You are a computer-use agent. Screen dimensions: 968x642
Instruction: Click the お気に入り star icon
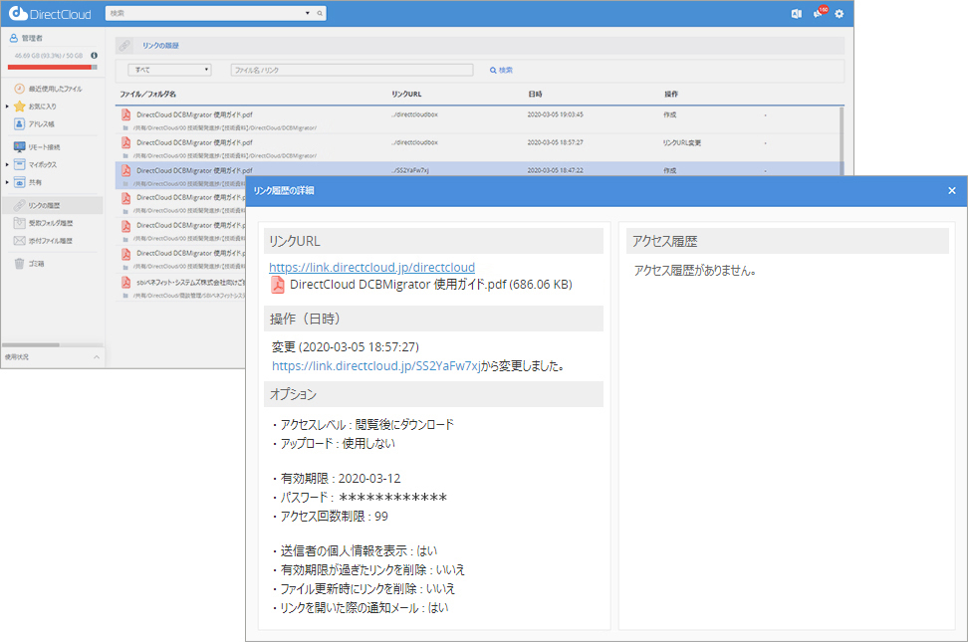click(x=19, y=107)
